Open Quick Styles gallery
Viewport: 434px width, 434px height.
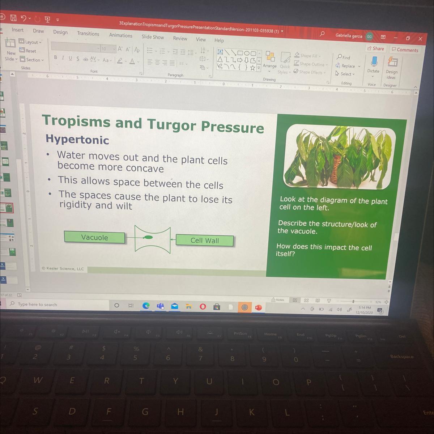(285, 64)
